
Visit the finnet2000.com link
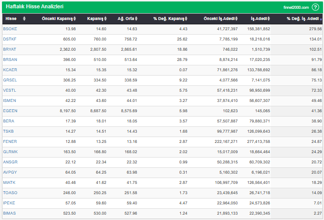[x=296, y=8]
